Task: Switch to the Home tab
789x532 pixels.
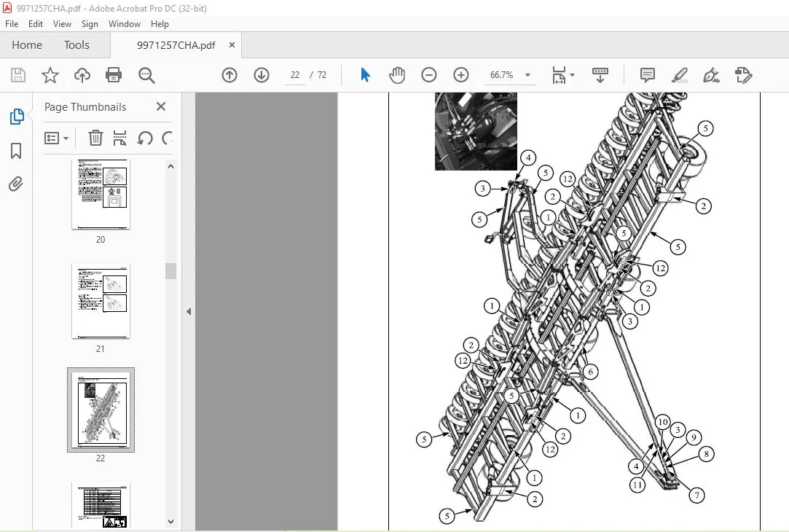Action: (x=27, y=44)
